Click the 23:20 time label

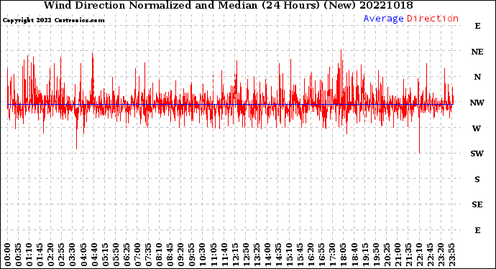pos(441,255)
